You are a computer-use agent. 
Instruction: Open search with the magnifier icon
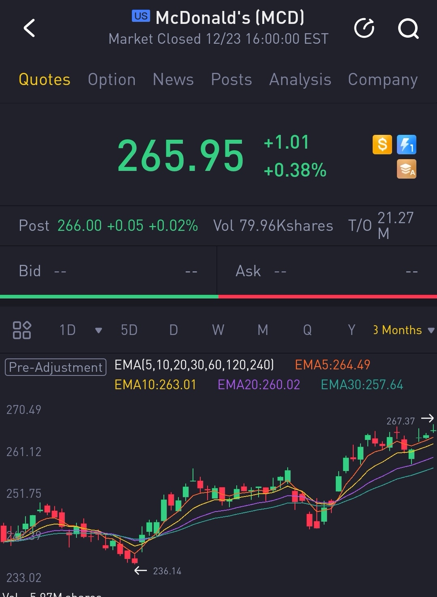[408, 28]
